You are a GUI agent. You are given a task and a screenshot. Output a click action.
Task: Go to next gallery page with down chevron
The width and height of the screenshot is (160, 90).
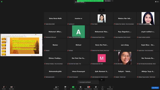pyautogui.click(x=102, y=80)
